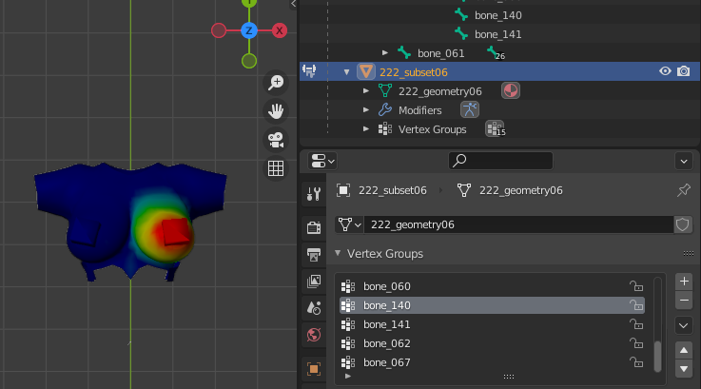This screenshot has height=389, width=701.
Task: Select bone_140 in the outliner
Action: pos(498,15)
